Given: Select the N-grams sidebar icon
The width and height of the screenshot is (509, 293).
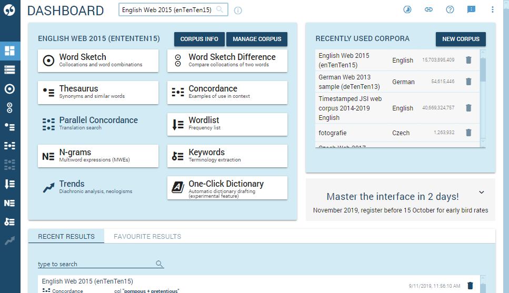Looking at the screenshot, I should 9,203.
